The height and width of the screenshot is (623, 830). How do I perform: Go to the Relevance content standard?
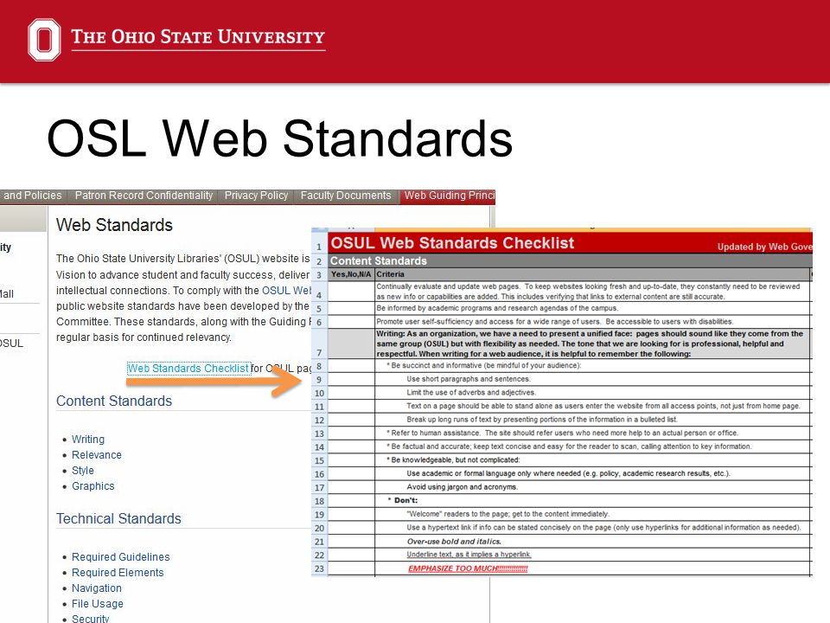96,455
